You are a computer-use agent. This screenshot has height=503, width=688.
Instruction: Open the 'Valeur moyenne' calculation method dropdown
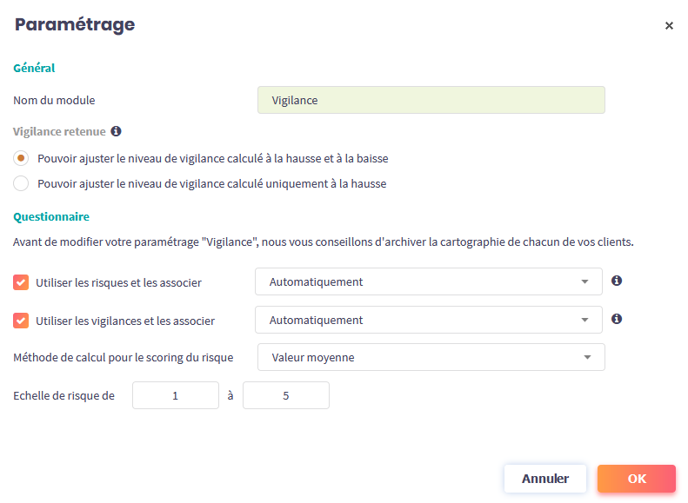tap(431, 357)
